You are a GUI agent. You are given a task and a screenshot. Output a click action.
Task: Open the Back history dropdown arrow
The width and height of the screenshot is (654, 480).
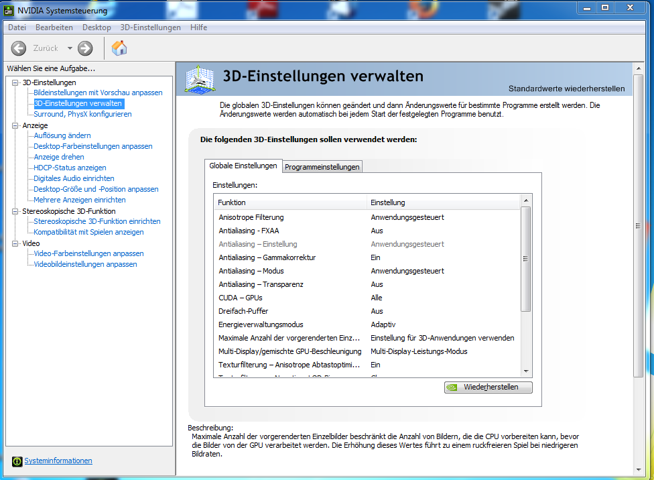(x=70, y=48)
